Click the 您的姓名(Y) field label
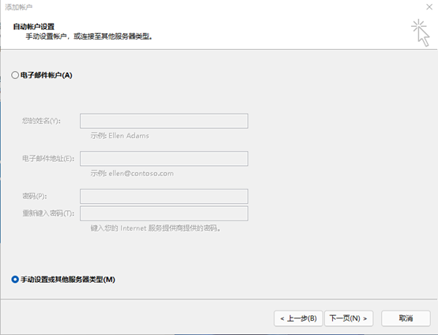 (x=41, y=121)
